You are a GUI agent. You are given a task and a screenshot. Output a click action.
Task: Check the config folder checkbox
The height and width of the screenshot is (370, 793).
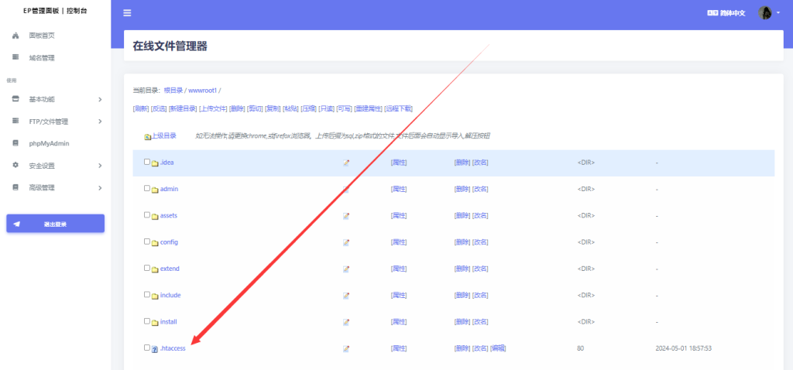[x=147, y=241]
